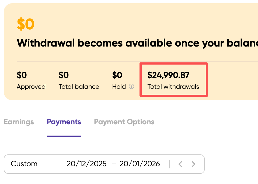This screenshot has height=184, width=258.
Task: Click the info icon next to Hold
Action: coord(131,87)
